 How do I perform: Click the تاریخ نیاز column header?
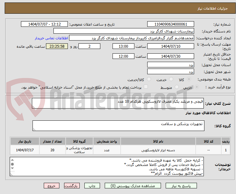click(25, 141)
